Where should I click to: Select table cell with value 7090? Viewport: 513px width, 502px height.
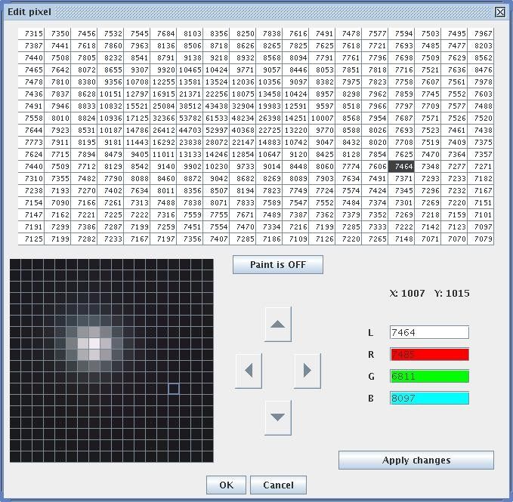pos(58,202)
